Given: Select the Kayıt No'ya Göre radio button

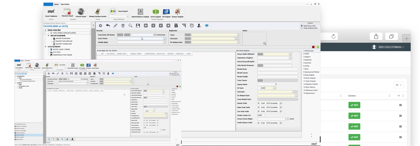Looking at the screenshot, I should (302, 25).
